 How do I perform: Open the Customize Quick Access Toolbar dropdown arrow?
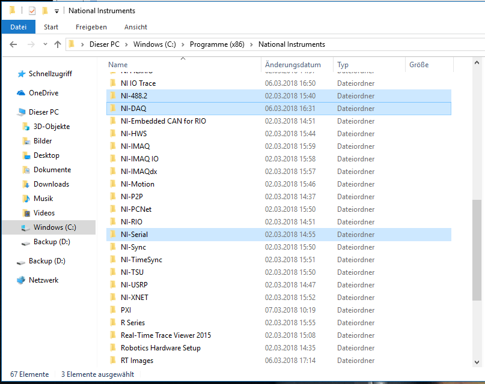click(x=56, y=11)
